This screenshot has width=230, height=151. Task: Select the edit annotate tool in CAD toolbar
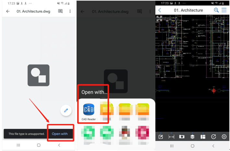161,137
